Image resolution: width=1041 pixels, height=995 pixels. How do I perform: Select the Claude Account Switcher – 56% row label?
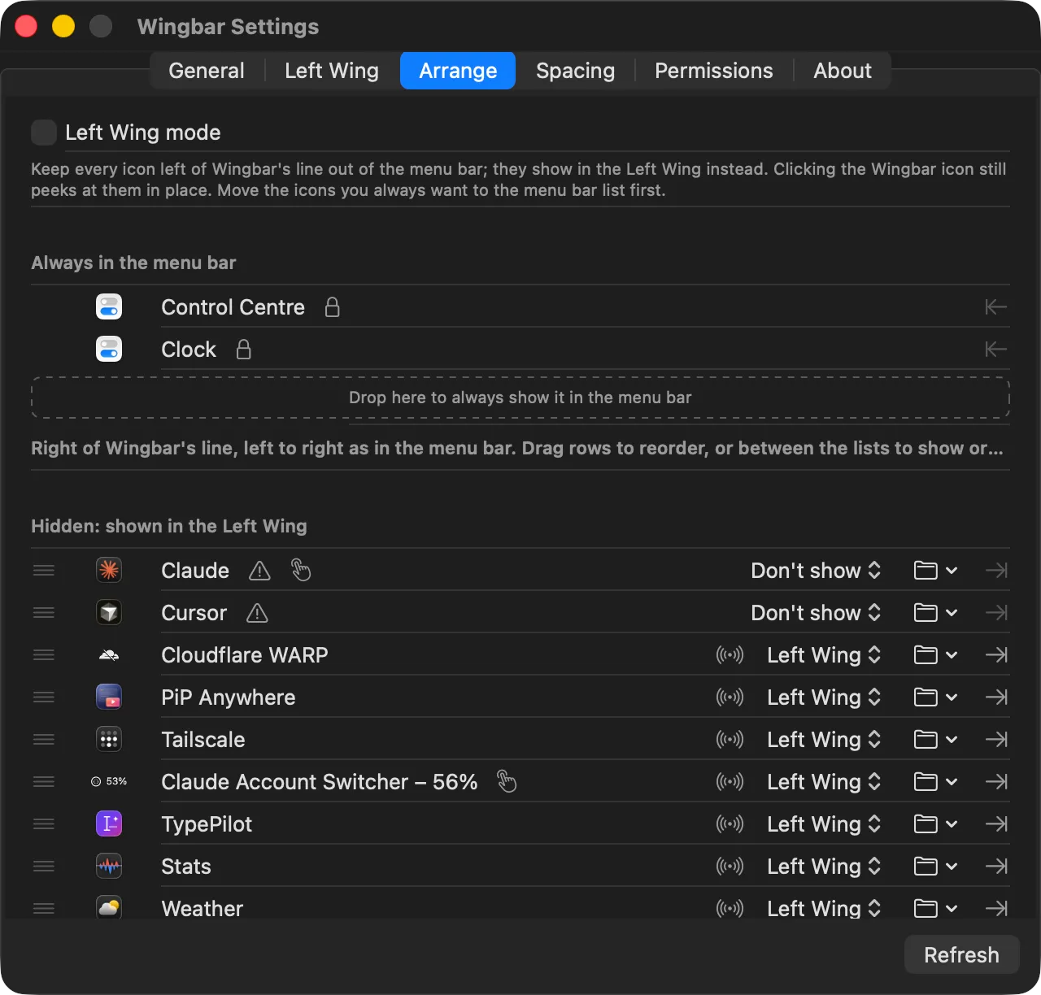click(320, 781)
